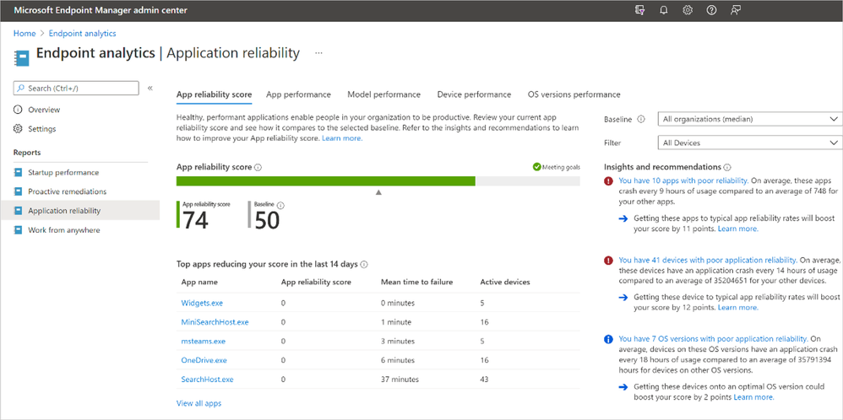Open the msteams.exe app link

coord(204,341)
